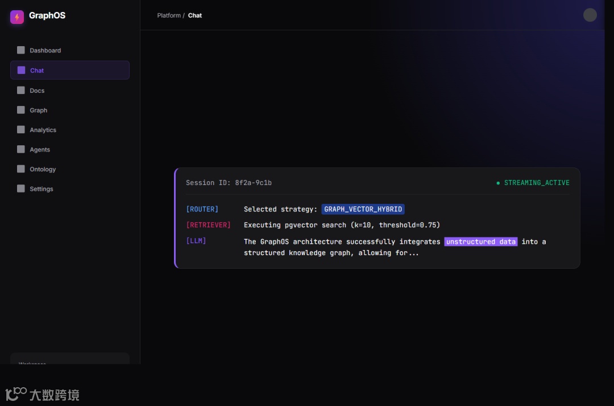Open the Settings section

point(70,188)
